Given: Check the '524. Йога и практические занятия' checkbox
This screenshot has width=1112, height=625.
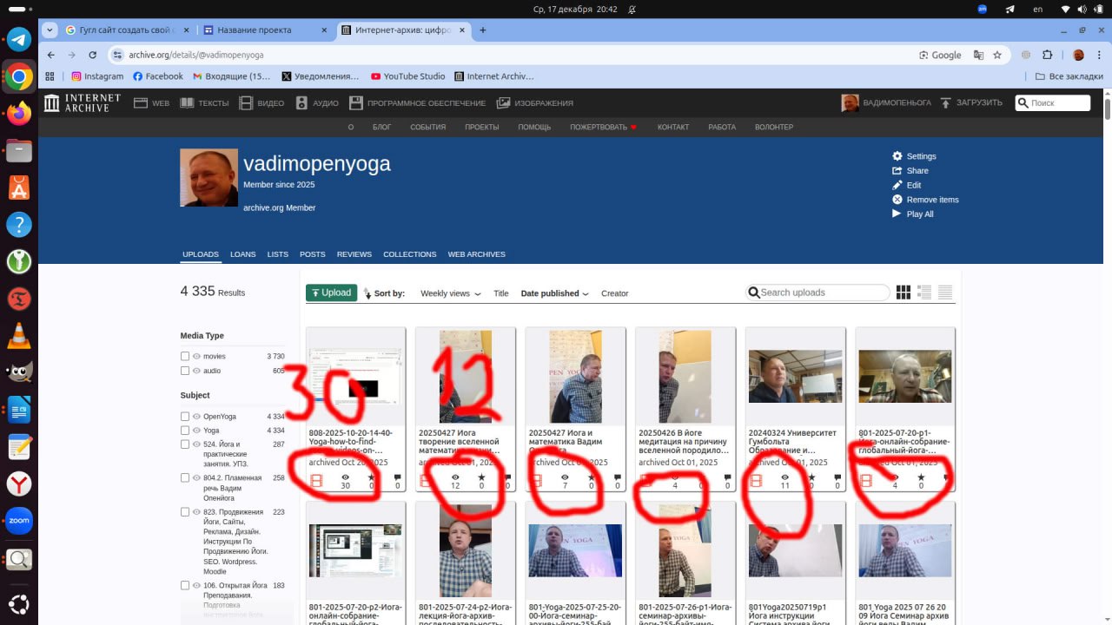Looking at the screenshot, I should coord(185,444).
